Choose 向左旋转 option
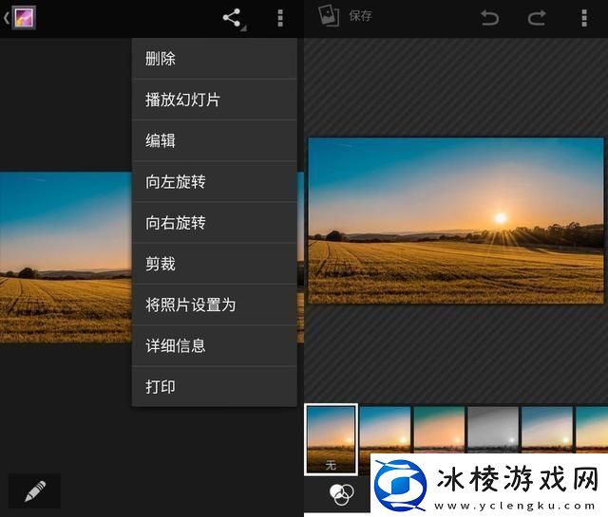608x517 pixels. (215, 181)
